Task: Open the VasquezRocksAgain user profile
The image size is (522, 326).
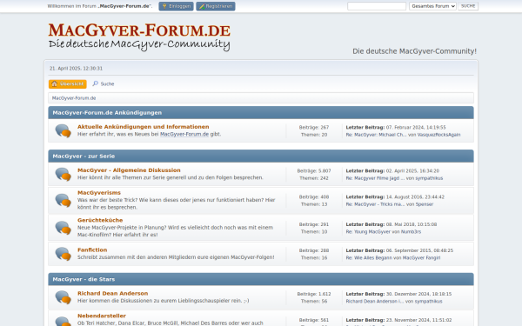Action: coord(438,135)
